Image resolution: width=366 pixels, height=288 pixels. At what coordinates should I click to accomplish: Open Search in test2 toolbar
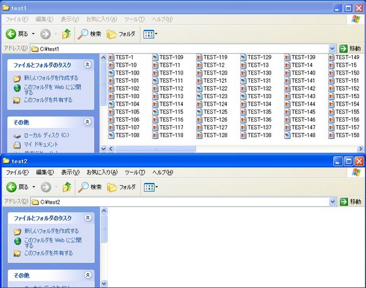click(x=89, y=187)
